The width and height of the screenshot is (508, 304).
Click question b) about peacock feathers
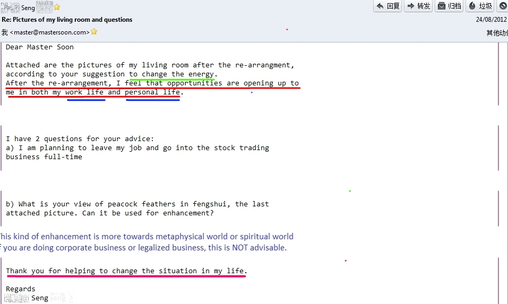[137, 204]
